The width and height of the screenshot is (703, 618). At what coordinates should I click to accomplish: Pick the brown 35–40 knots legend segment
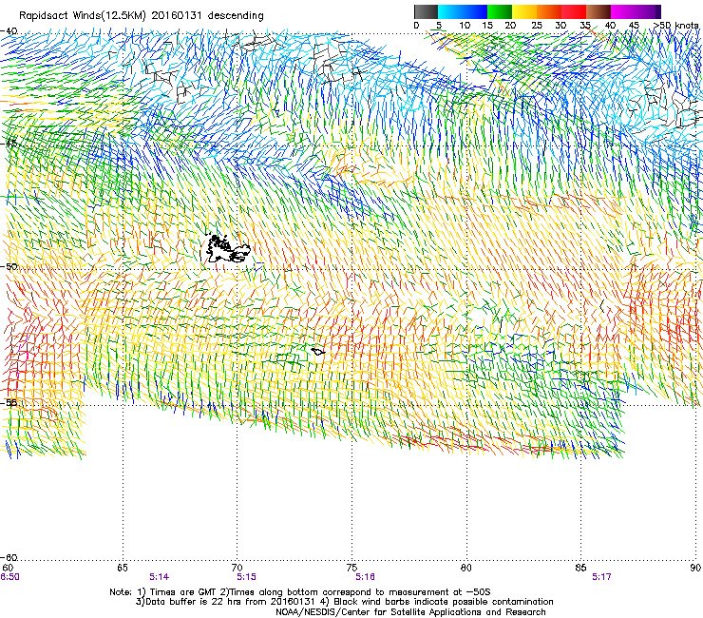598,11
